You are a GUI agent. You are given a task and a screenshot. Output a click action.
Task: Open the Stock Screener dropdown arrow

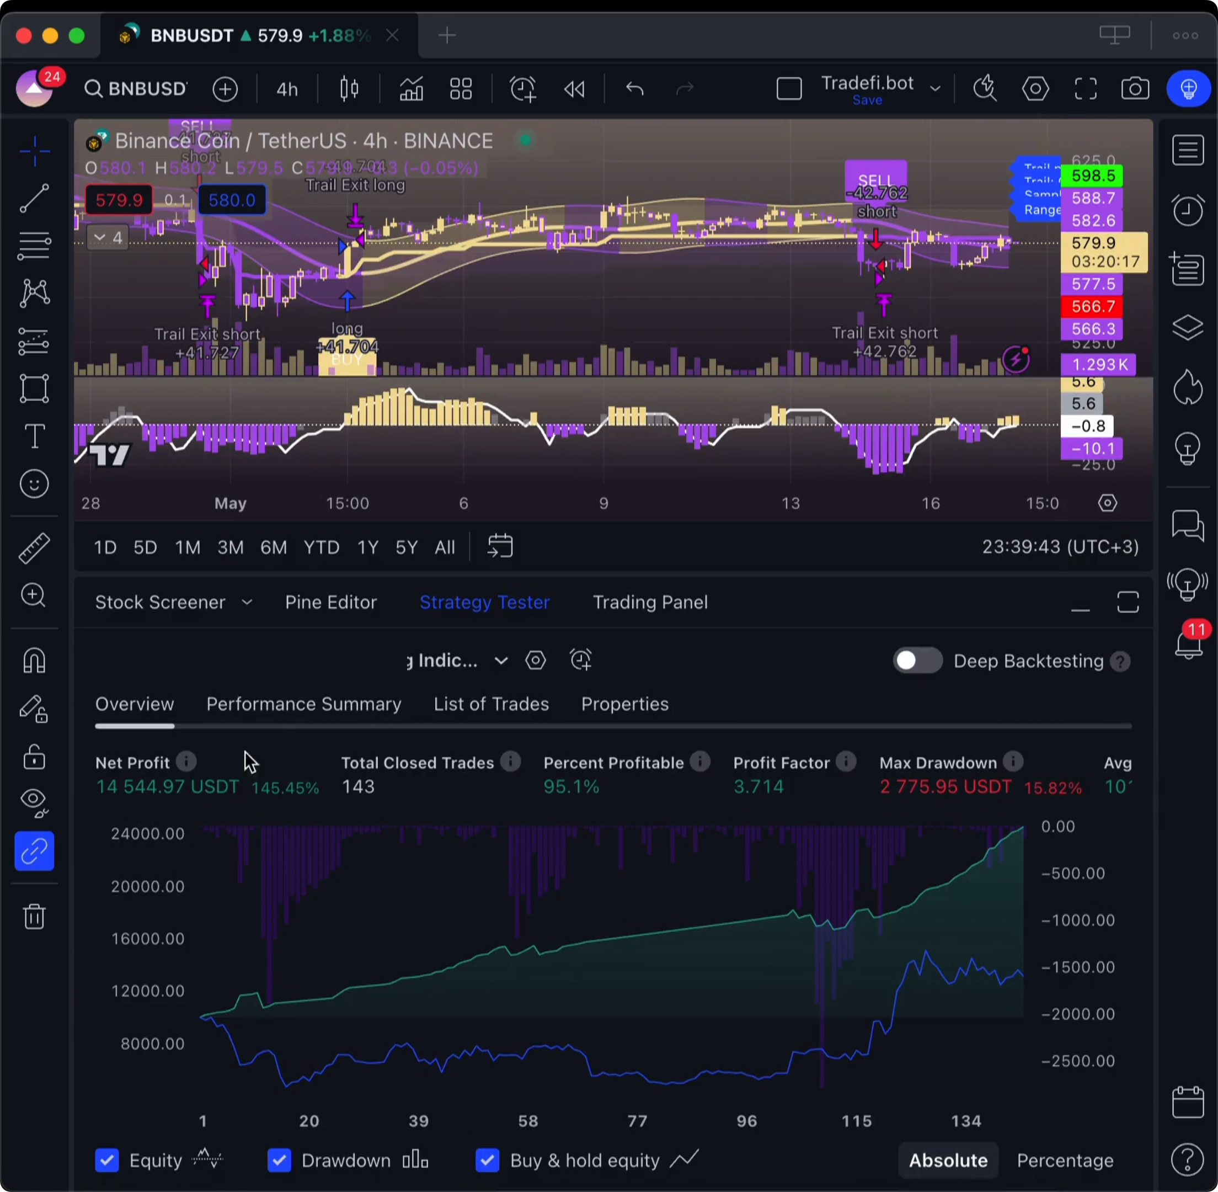[247, 602]
